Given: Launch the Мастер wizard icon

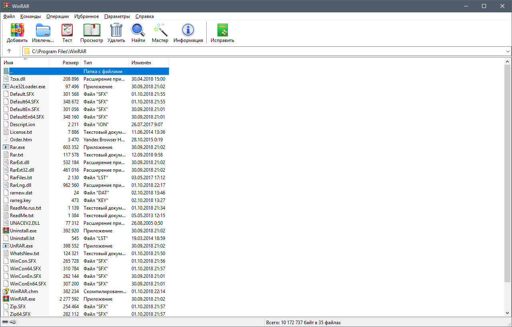Looking at the screenshot, I should click(x=160, y=30).
